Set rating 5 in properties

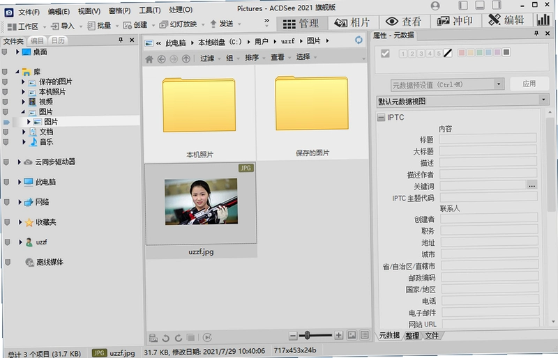[439, 54]
